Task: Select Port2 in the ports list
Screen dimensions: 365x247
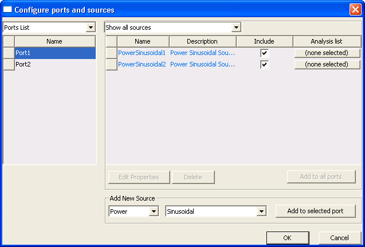Action: click(54, 65)
